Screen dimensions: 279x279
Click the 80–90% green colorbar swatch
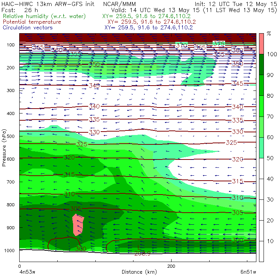[x=261, y=85]
